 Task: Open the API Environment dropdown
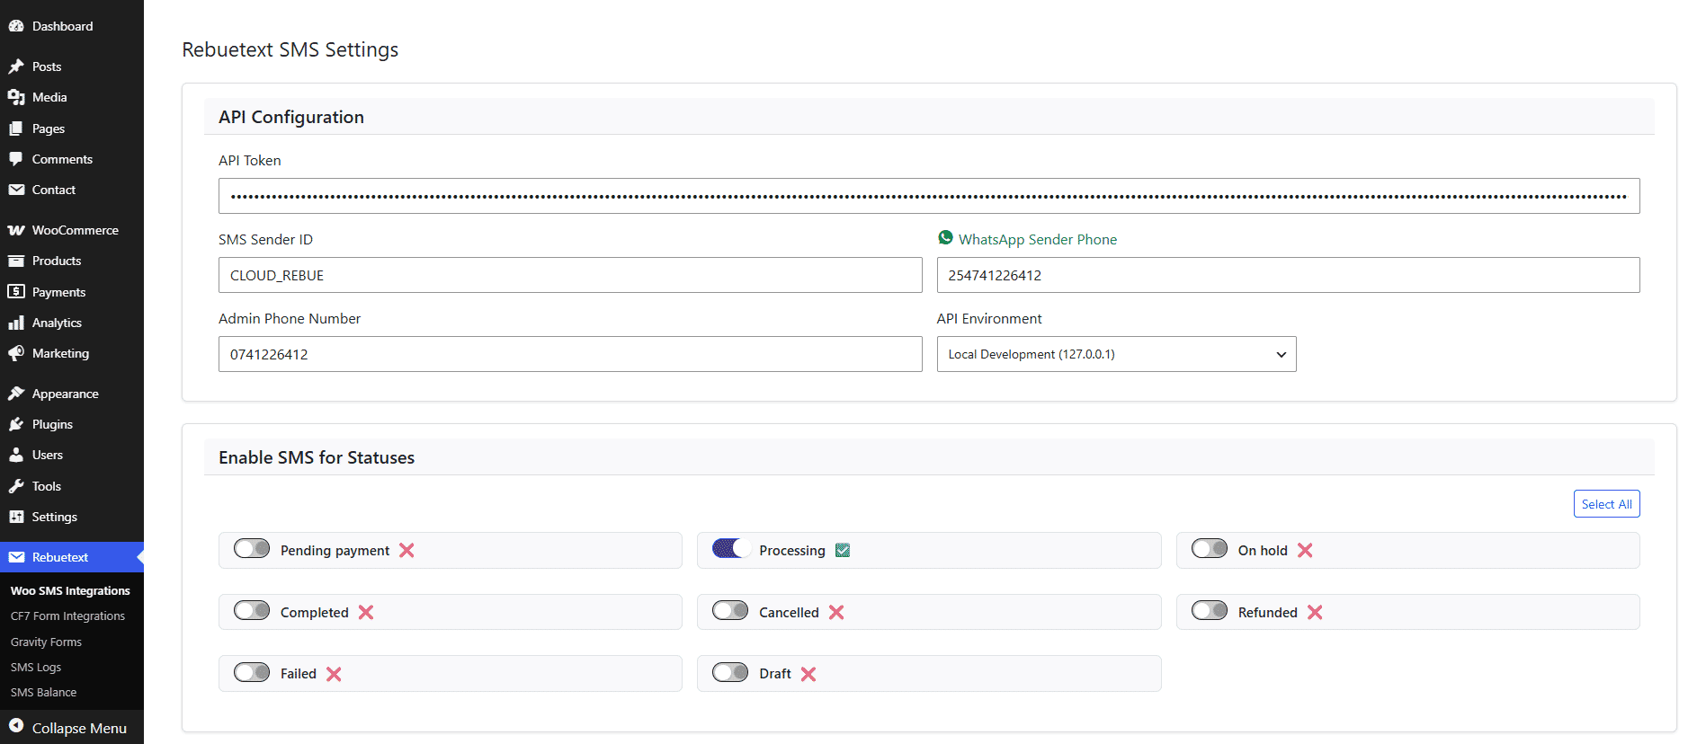point(1116,354)
